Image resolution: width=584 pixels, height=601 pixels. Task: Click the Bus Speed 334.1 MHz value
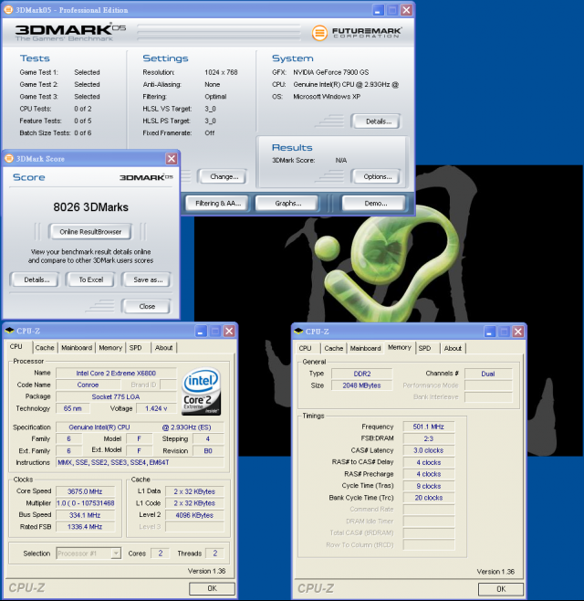85,515
